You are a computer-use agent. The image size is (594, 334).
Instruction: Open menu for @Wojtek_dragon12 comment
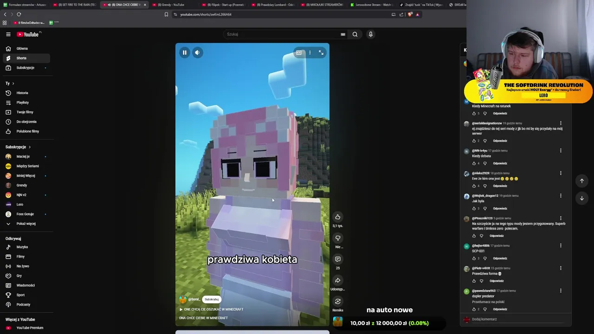(x=561, y=196)
